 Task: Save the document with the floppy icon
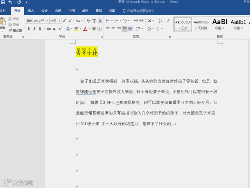pyautogui.click(x=3, y=2)
